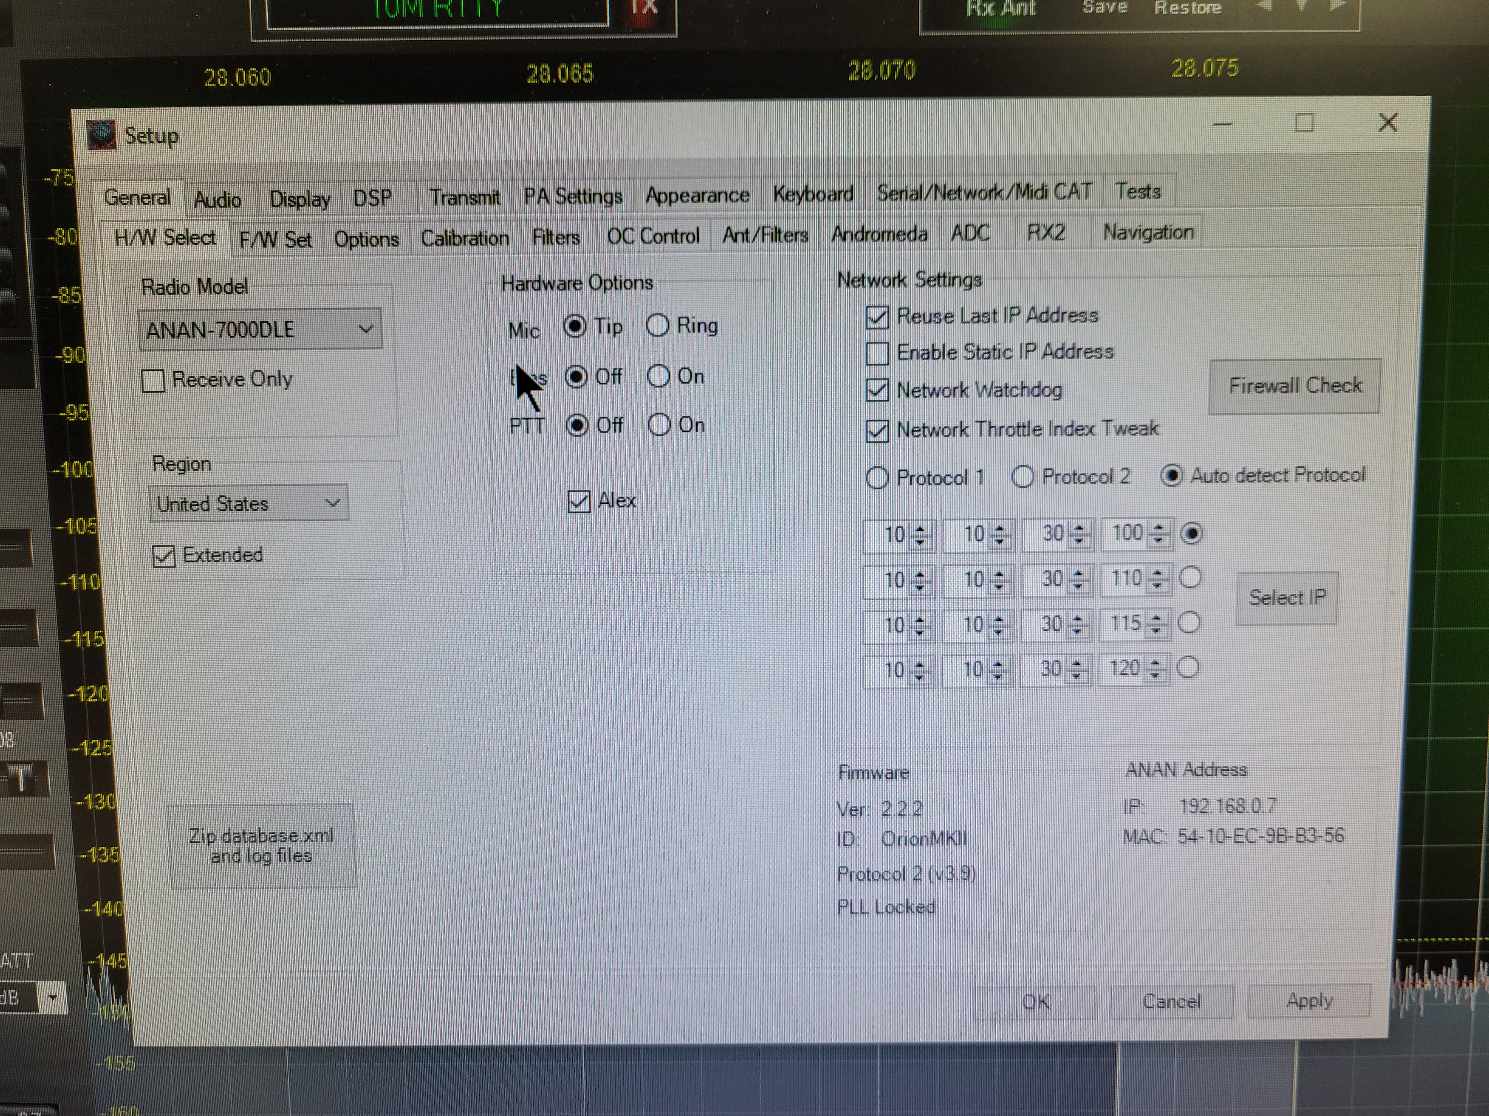
Task: Open the PA Settings tab
Action: (x=573, y=196)
